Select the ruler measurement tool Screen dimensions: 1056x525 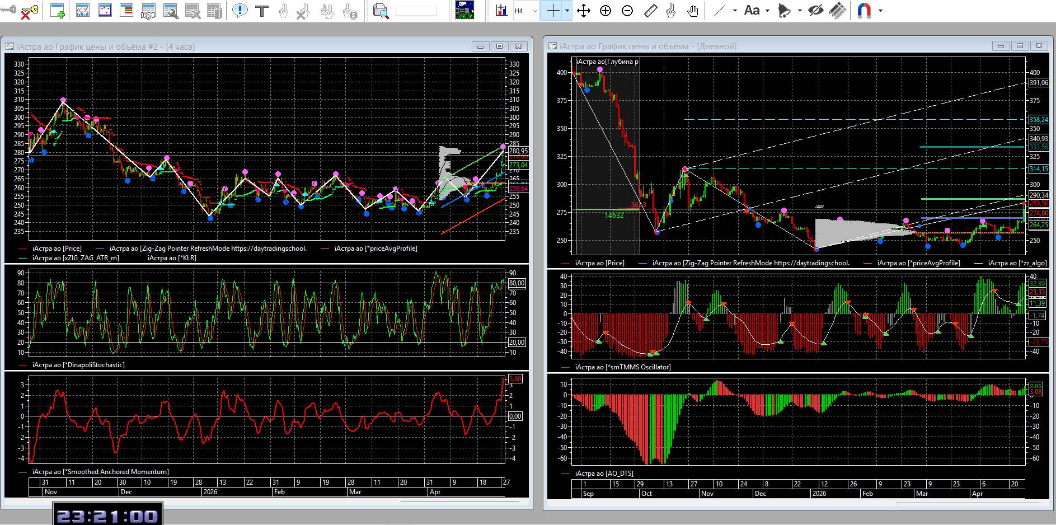pyautogui.click(x=650, y=11)
